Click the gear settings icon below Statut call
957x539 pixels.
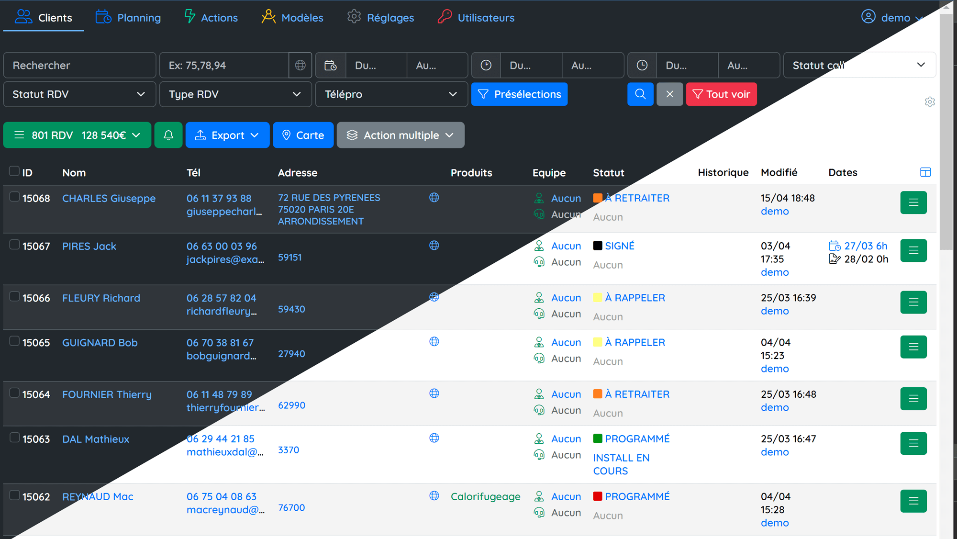point(929,102)
